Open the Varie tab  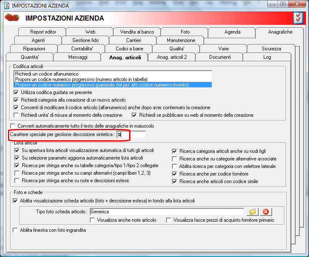pyautogui.click(x=223, y=49)
